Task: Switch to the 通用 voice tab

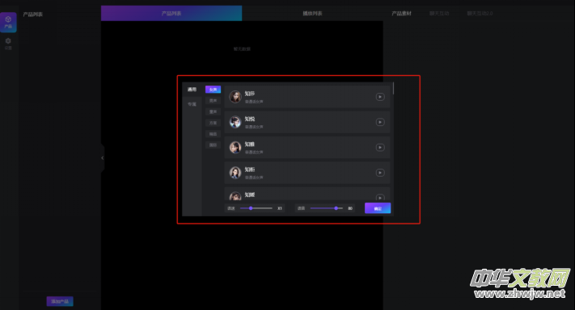Action: [192, 90]
